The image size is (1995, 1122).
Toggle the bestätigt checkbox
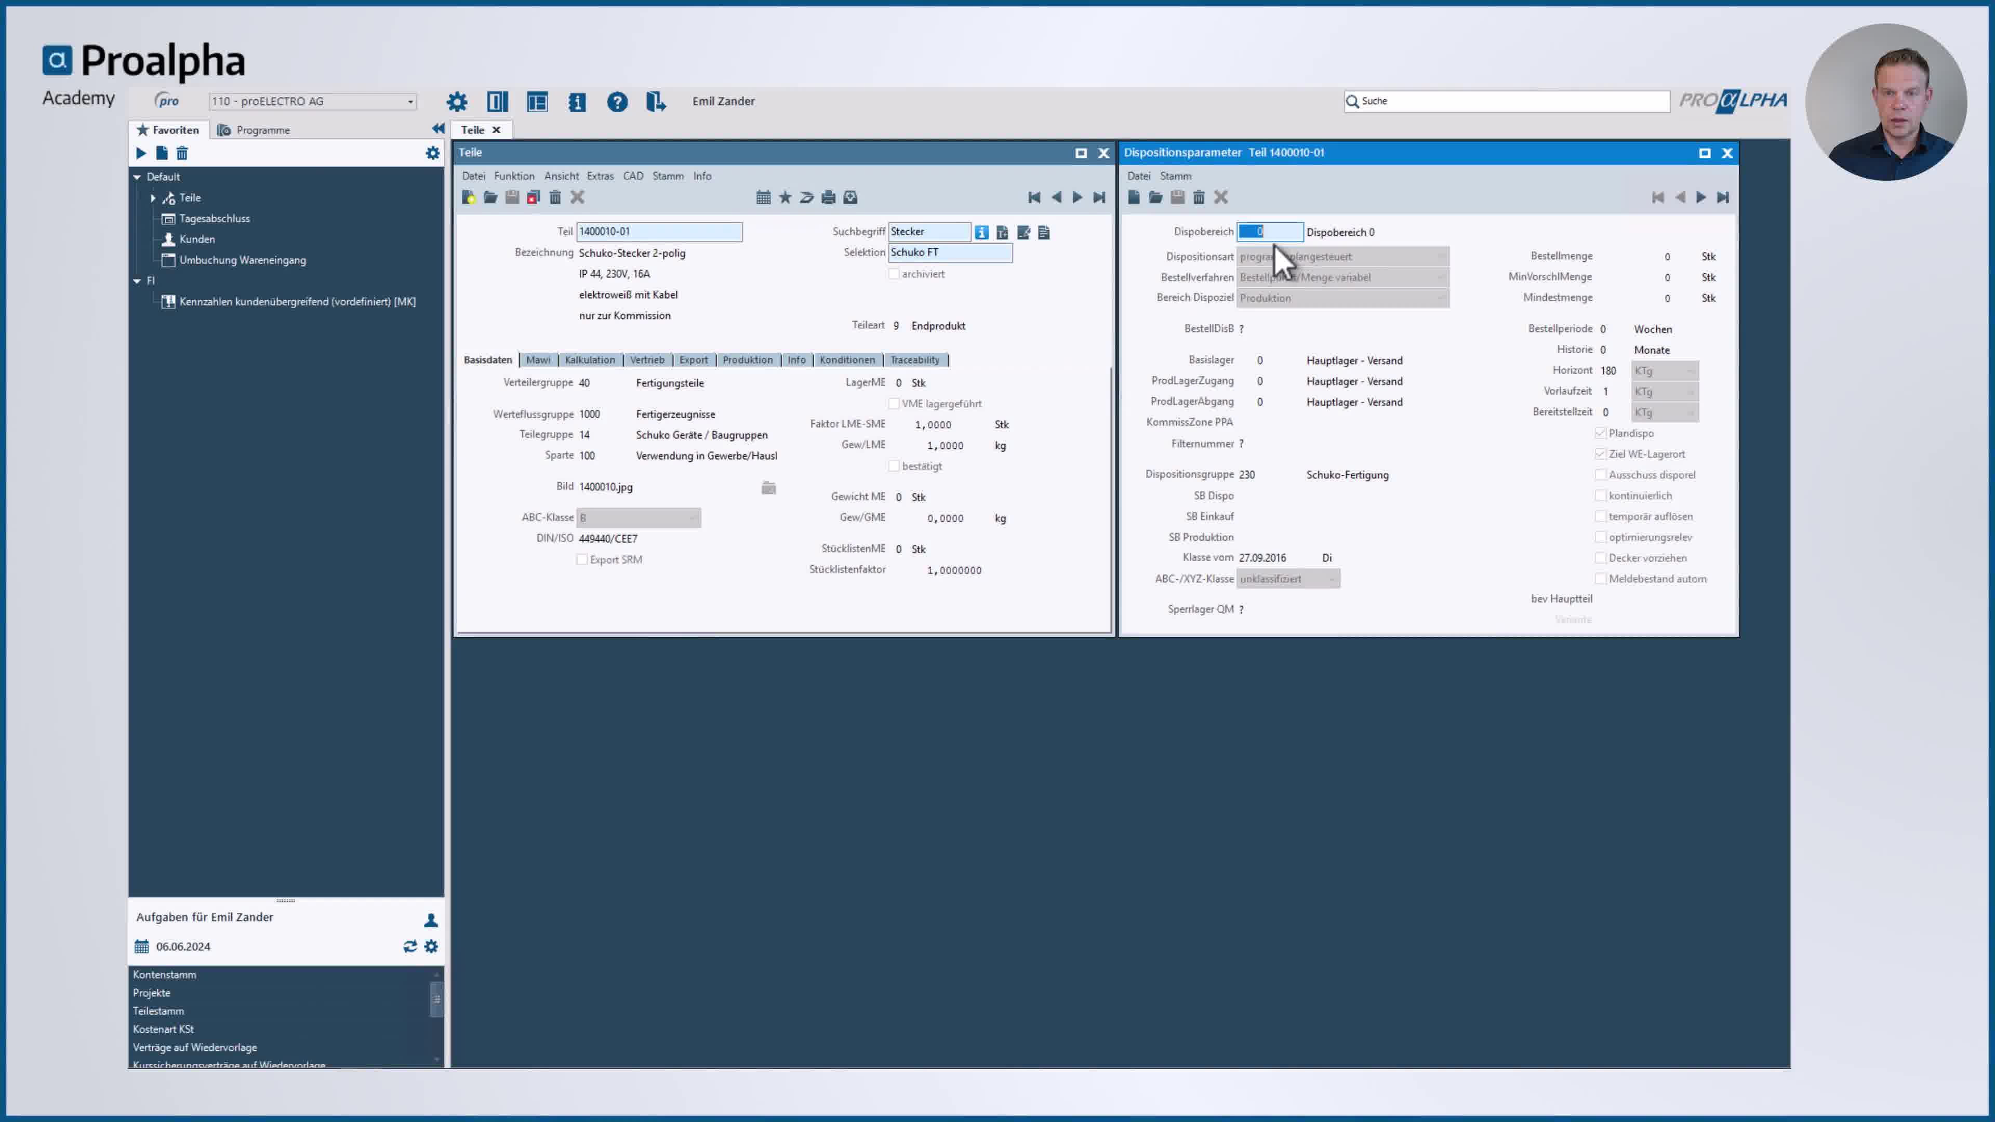894,466
